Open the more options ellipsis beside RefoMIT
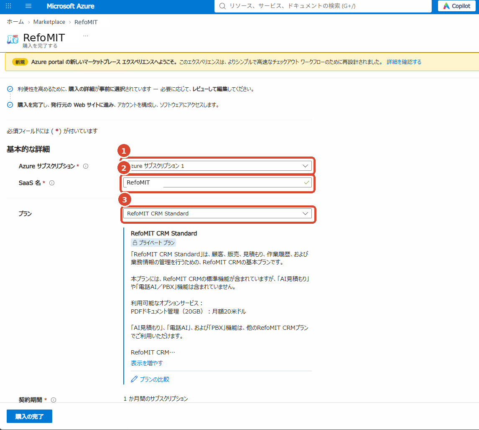Image resolution: width=479 pixels, height=430 pixels. point(86,36)
